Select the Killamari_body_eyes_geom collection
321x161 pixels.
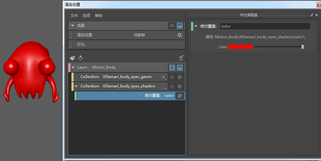128,77
